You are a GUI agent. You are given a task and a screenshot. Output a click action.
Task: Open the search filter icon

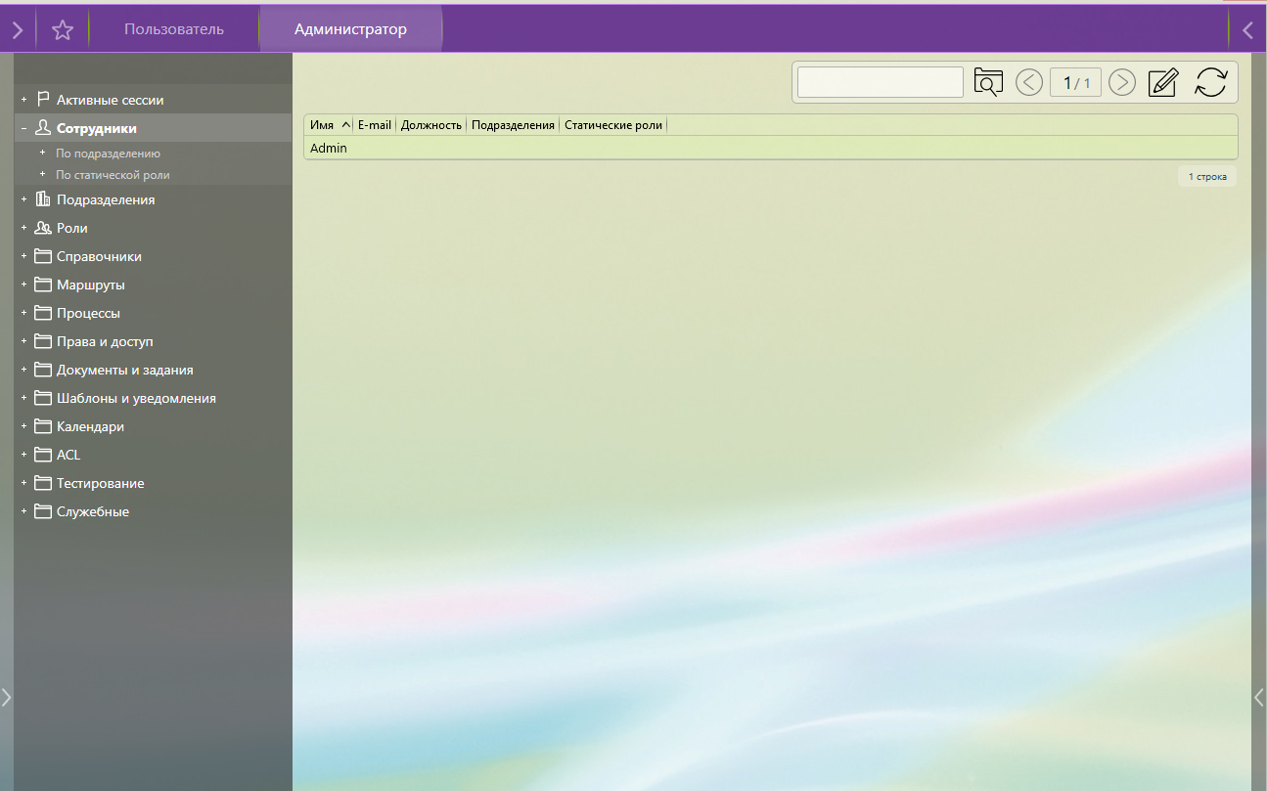coord(988,82)
